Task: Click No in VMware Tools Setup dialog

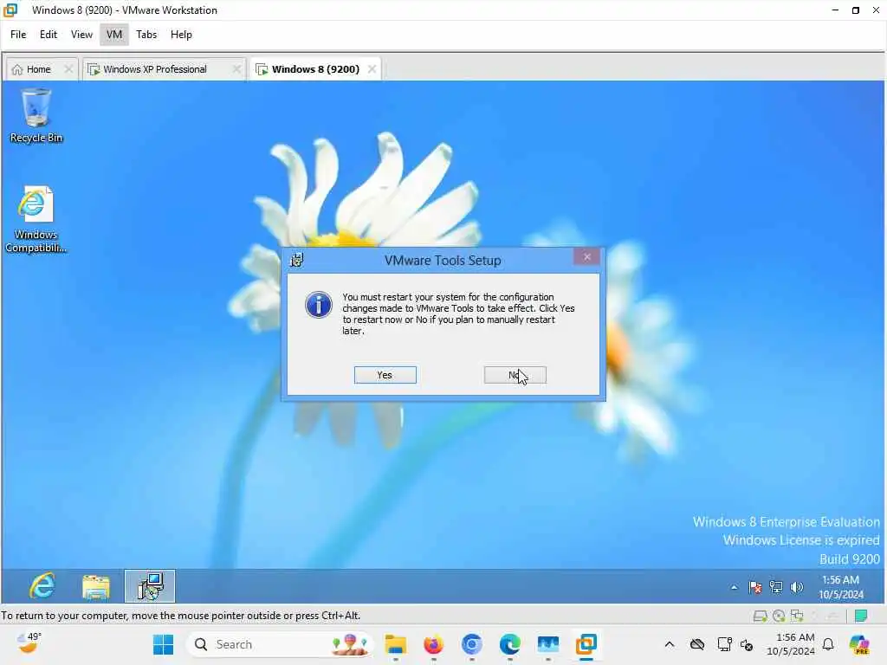Action: tap(515, 375)
